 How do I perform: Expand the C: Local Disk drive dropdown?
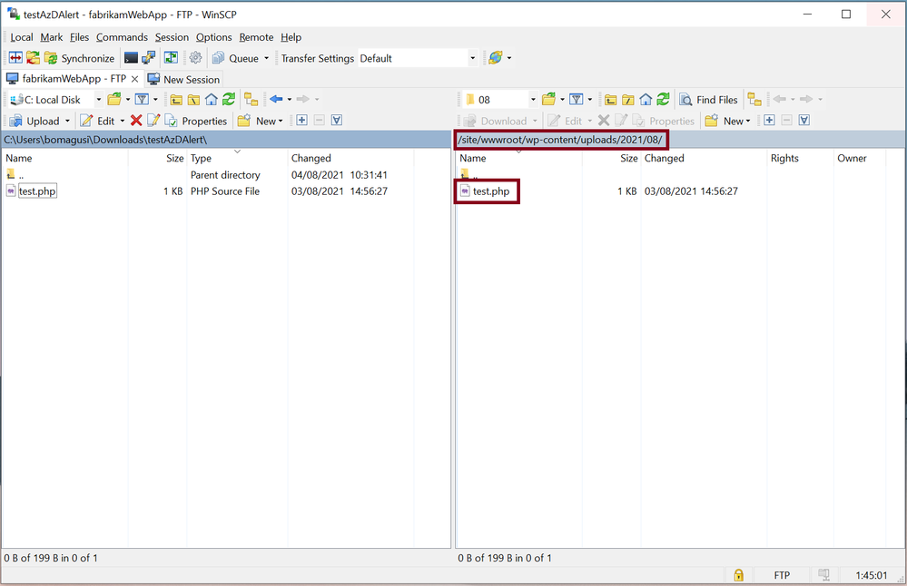point(98,100)
